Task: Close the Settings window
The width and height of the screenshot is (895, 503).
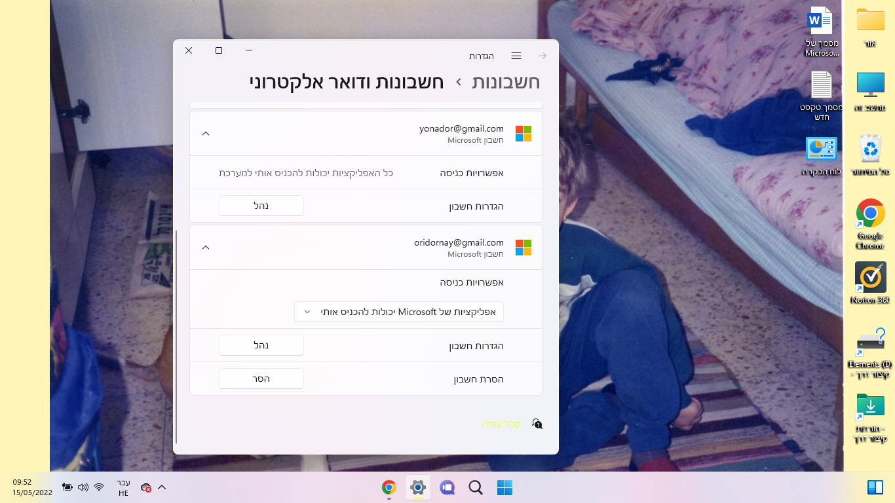Action: [x=189, y=50]
